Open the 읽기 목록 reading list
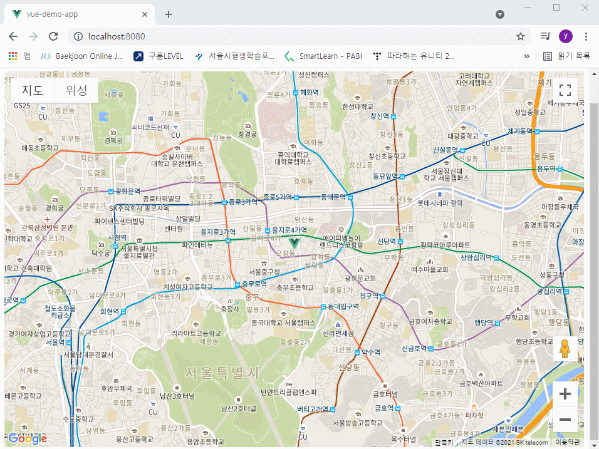Viewport: 599px width, 449px height. pyautogui.click(x=567, y=56)
